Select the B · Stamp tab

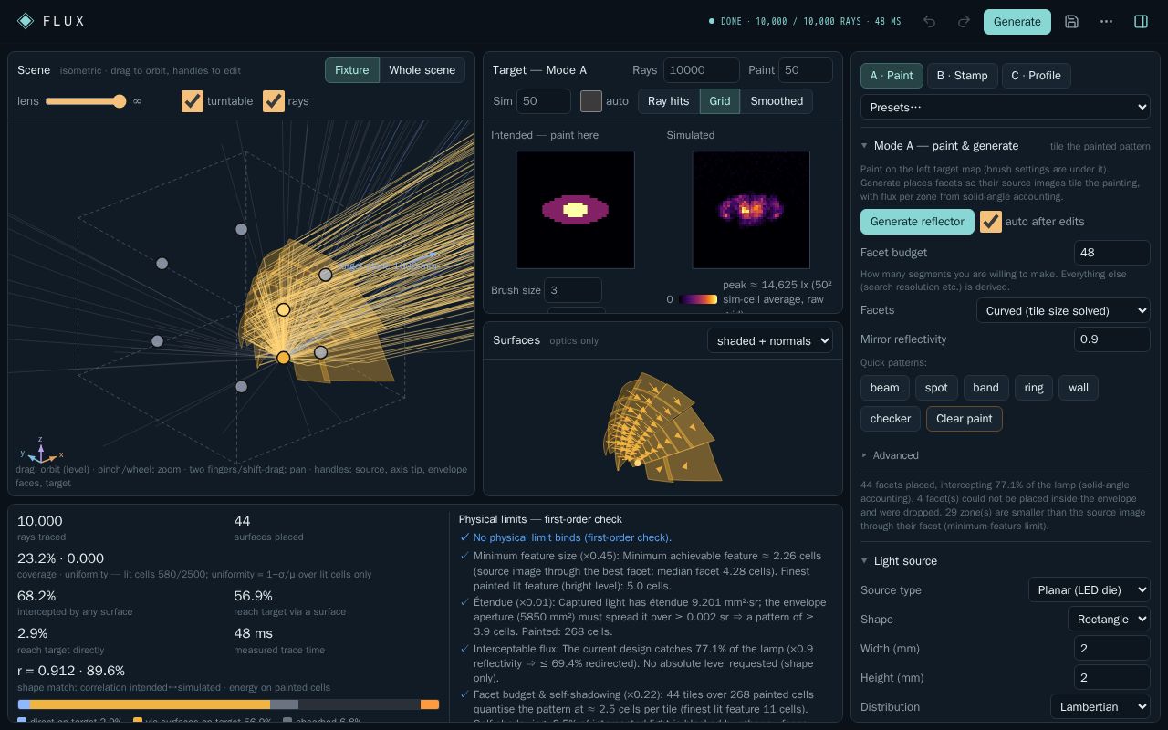(x=963, y=76)
